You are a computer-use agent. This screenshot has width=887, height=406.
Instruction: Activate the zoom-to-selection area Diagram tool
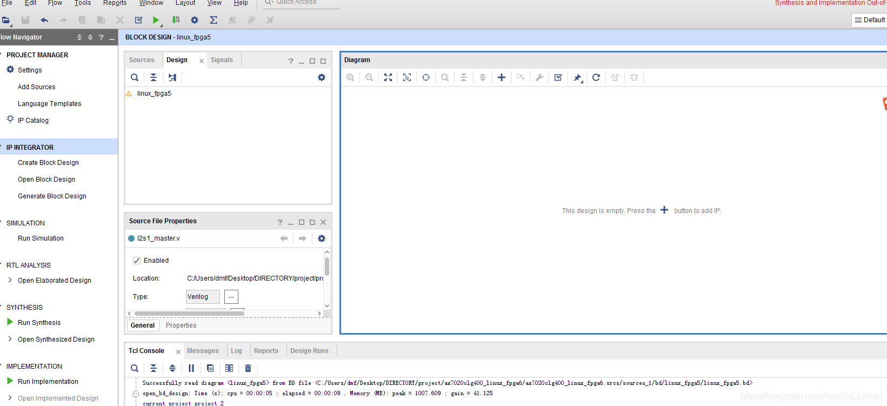tap(407, 77)
